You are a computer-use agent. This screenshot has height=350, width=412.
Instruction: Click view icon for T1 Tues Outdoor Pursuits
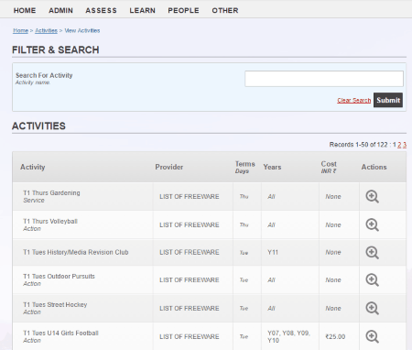[372, 280]
